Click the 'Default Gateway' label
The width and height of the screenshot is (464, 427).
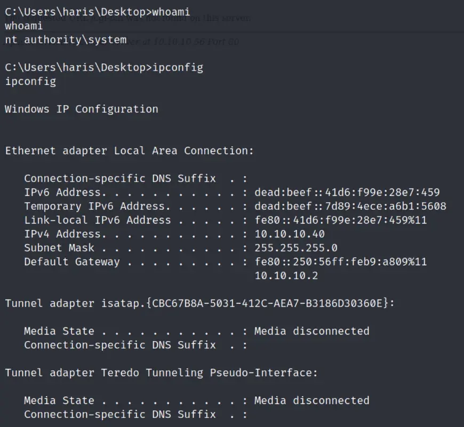pyautogui.click(x=71, y=262)
